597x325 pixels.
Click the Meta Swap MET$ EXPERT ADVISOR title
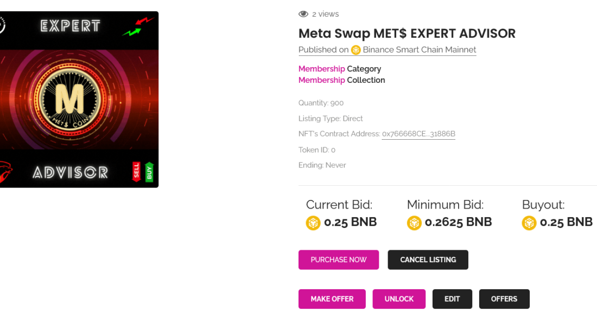pyautogui.click(x=407, y=34)
